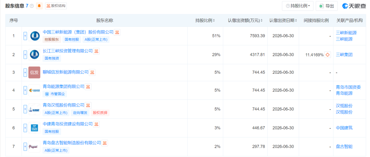Open the 三峡集团 related organization link
370x157 pixels.
coord(344,55)
